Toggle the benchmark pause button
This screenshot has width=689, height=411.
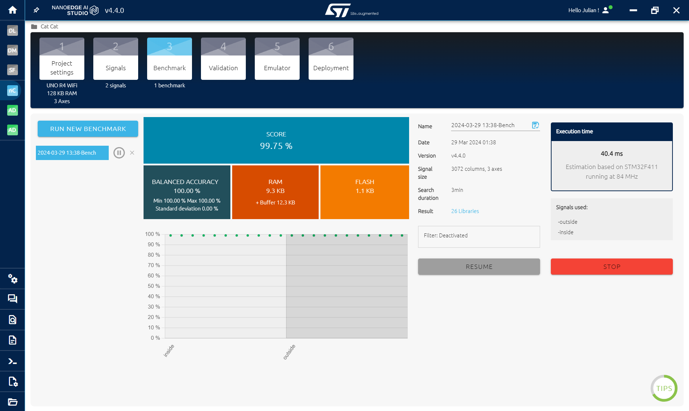click(x=119, y=153)
